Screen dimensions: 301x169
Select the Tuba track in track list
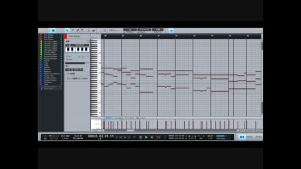(x=46, y=84)
